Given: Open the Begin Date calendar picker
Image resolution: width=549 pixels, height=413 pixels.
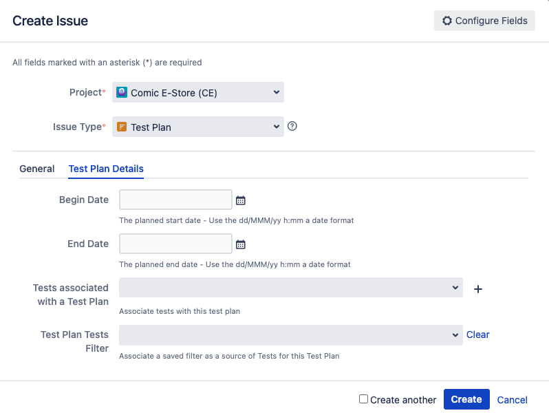Looking at the screenshot, I should pos(241,200).
